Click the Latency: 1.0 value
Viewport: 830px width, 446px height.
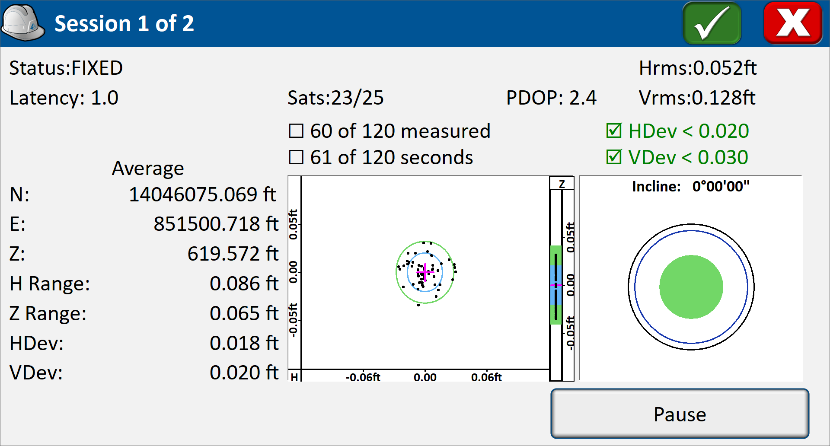(x=64, y=98)
